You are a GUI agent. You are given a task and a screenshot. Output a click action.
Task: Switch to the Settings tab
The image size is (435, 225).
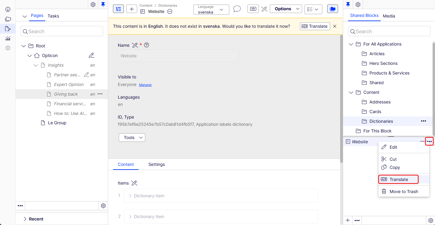pos(156,164)
